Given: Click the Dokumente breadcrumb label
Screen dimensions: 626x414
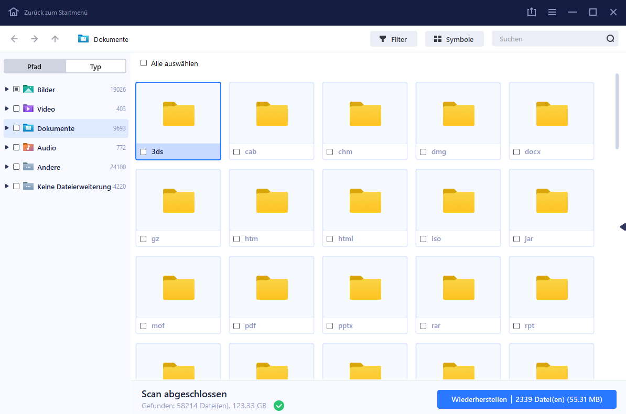Looking at the screenshot, I should click(111, 39).
